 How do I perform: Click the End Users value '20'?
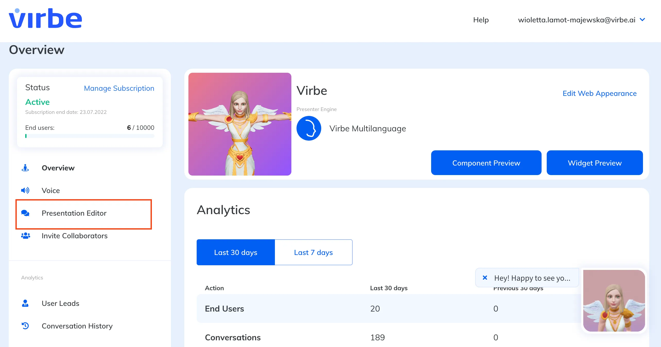click(x=375, y=308)
